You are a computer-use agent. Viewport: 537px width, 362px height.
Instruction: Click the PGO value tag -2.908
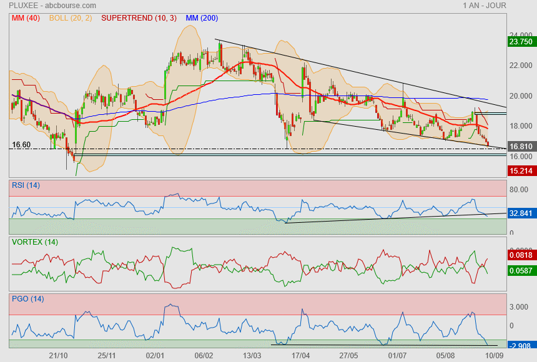click(x=521, y=345)
